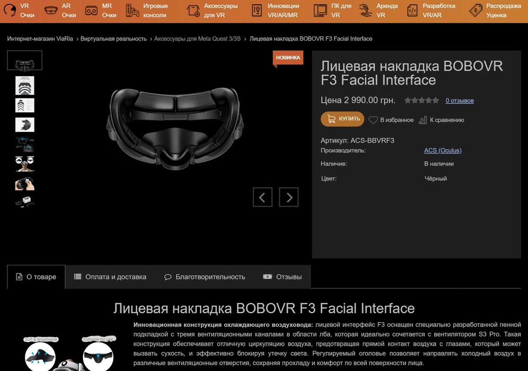This screenshot has height=371, width=528.
Task: Go to Интернет-магазин ViaRia breadcrumb
Action: tap(40, 39)
